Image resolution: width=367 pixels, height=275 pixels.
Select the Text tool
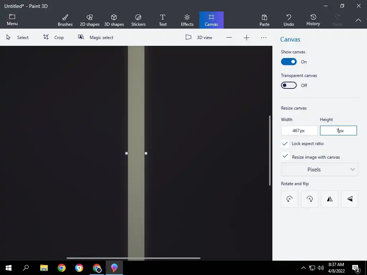click(x=163, y=20)
